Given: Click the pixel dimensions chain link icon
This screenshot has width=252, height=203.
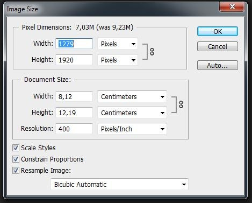Looking at the screenshot, I should click(152, 52).
